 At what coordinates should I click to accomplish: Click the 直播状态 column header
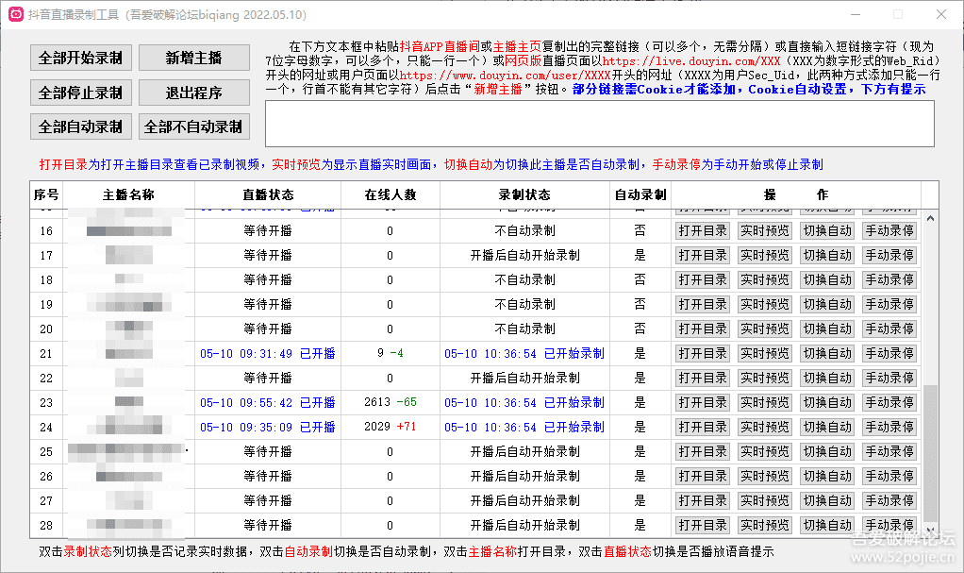(268, 195)
